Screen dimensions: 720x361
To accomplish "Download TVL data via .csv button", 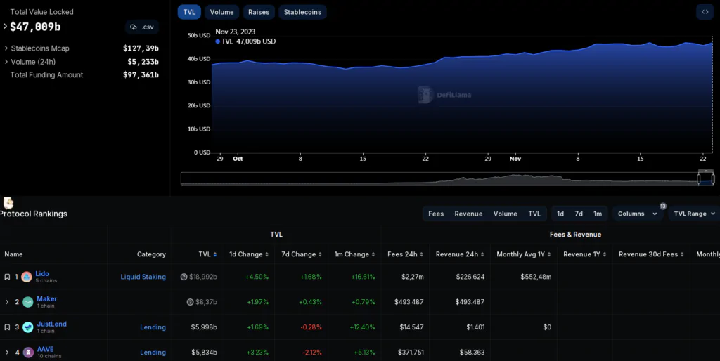I will (142, 27).
